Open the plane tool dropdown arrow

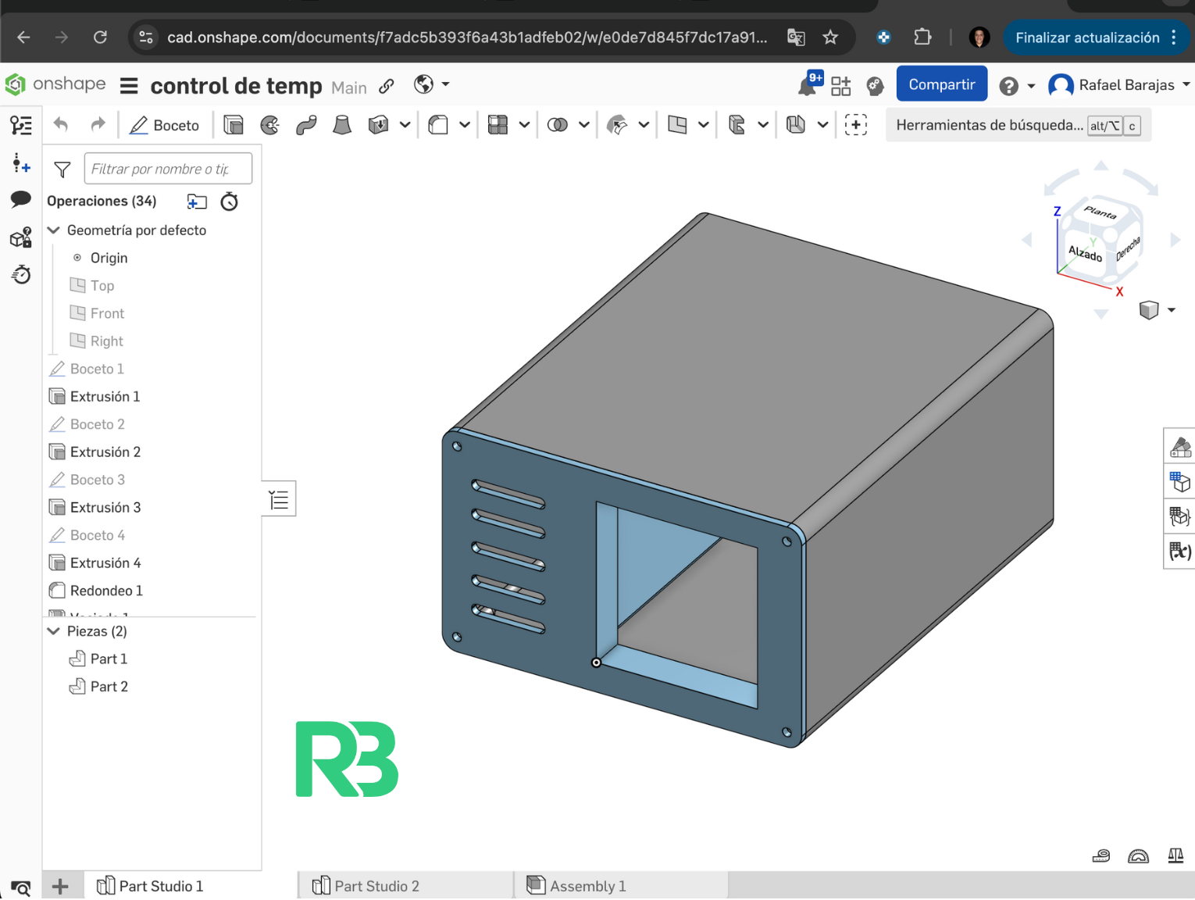point(703,125)
